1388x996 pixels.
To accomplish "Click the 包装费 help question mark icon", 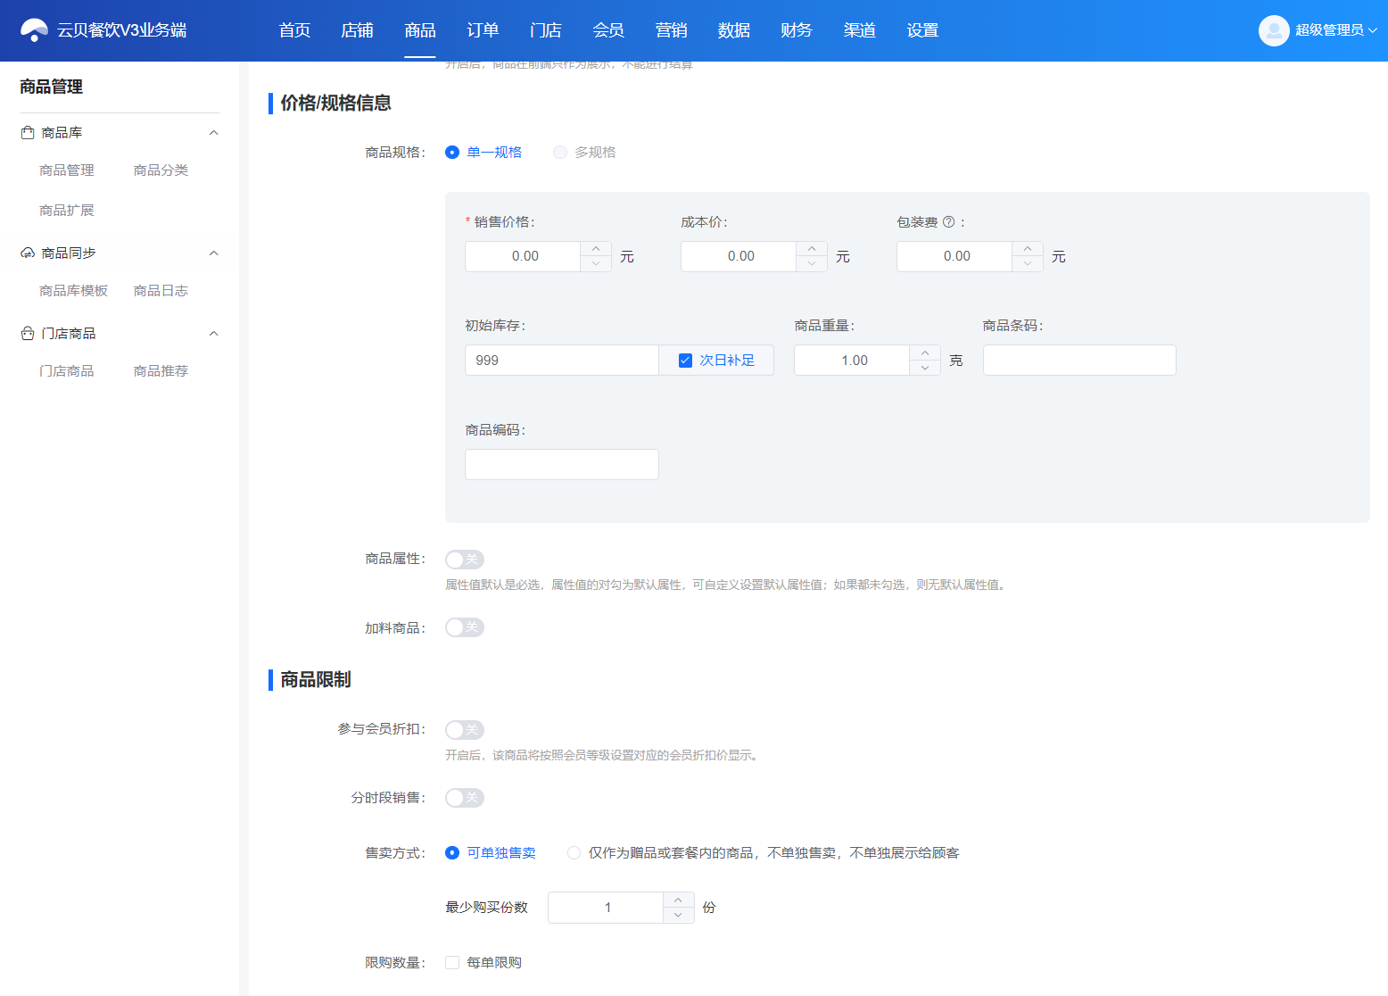I will (948, 222).
